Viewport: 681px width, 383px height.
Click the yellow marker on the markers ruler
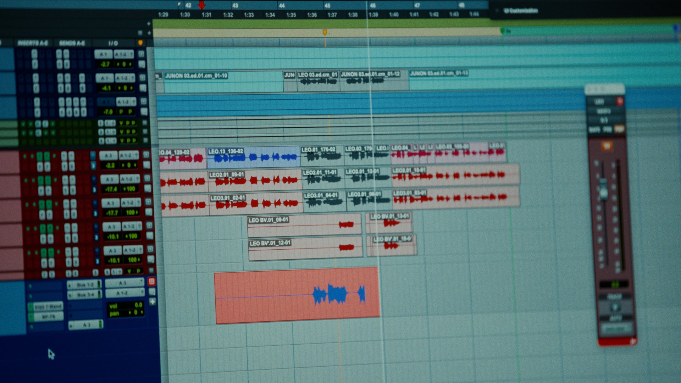click(325, 32)
